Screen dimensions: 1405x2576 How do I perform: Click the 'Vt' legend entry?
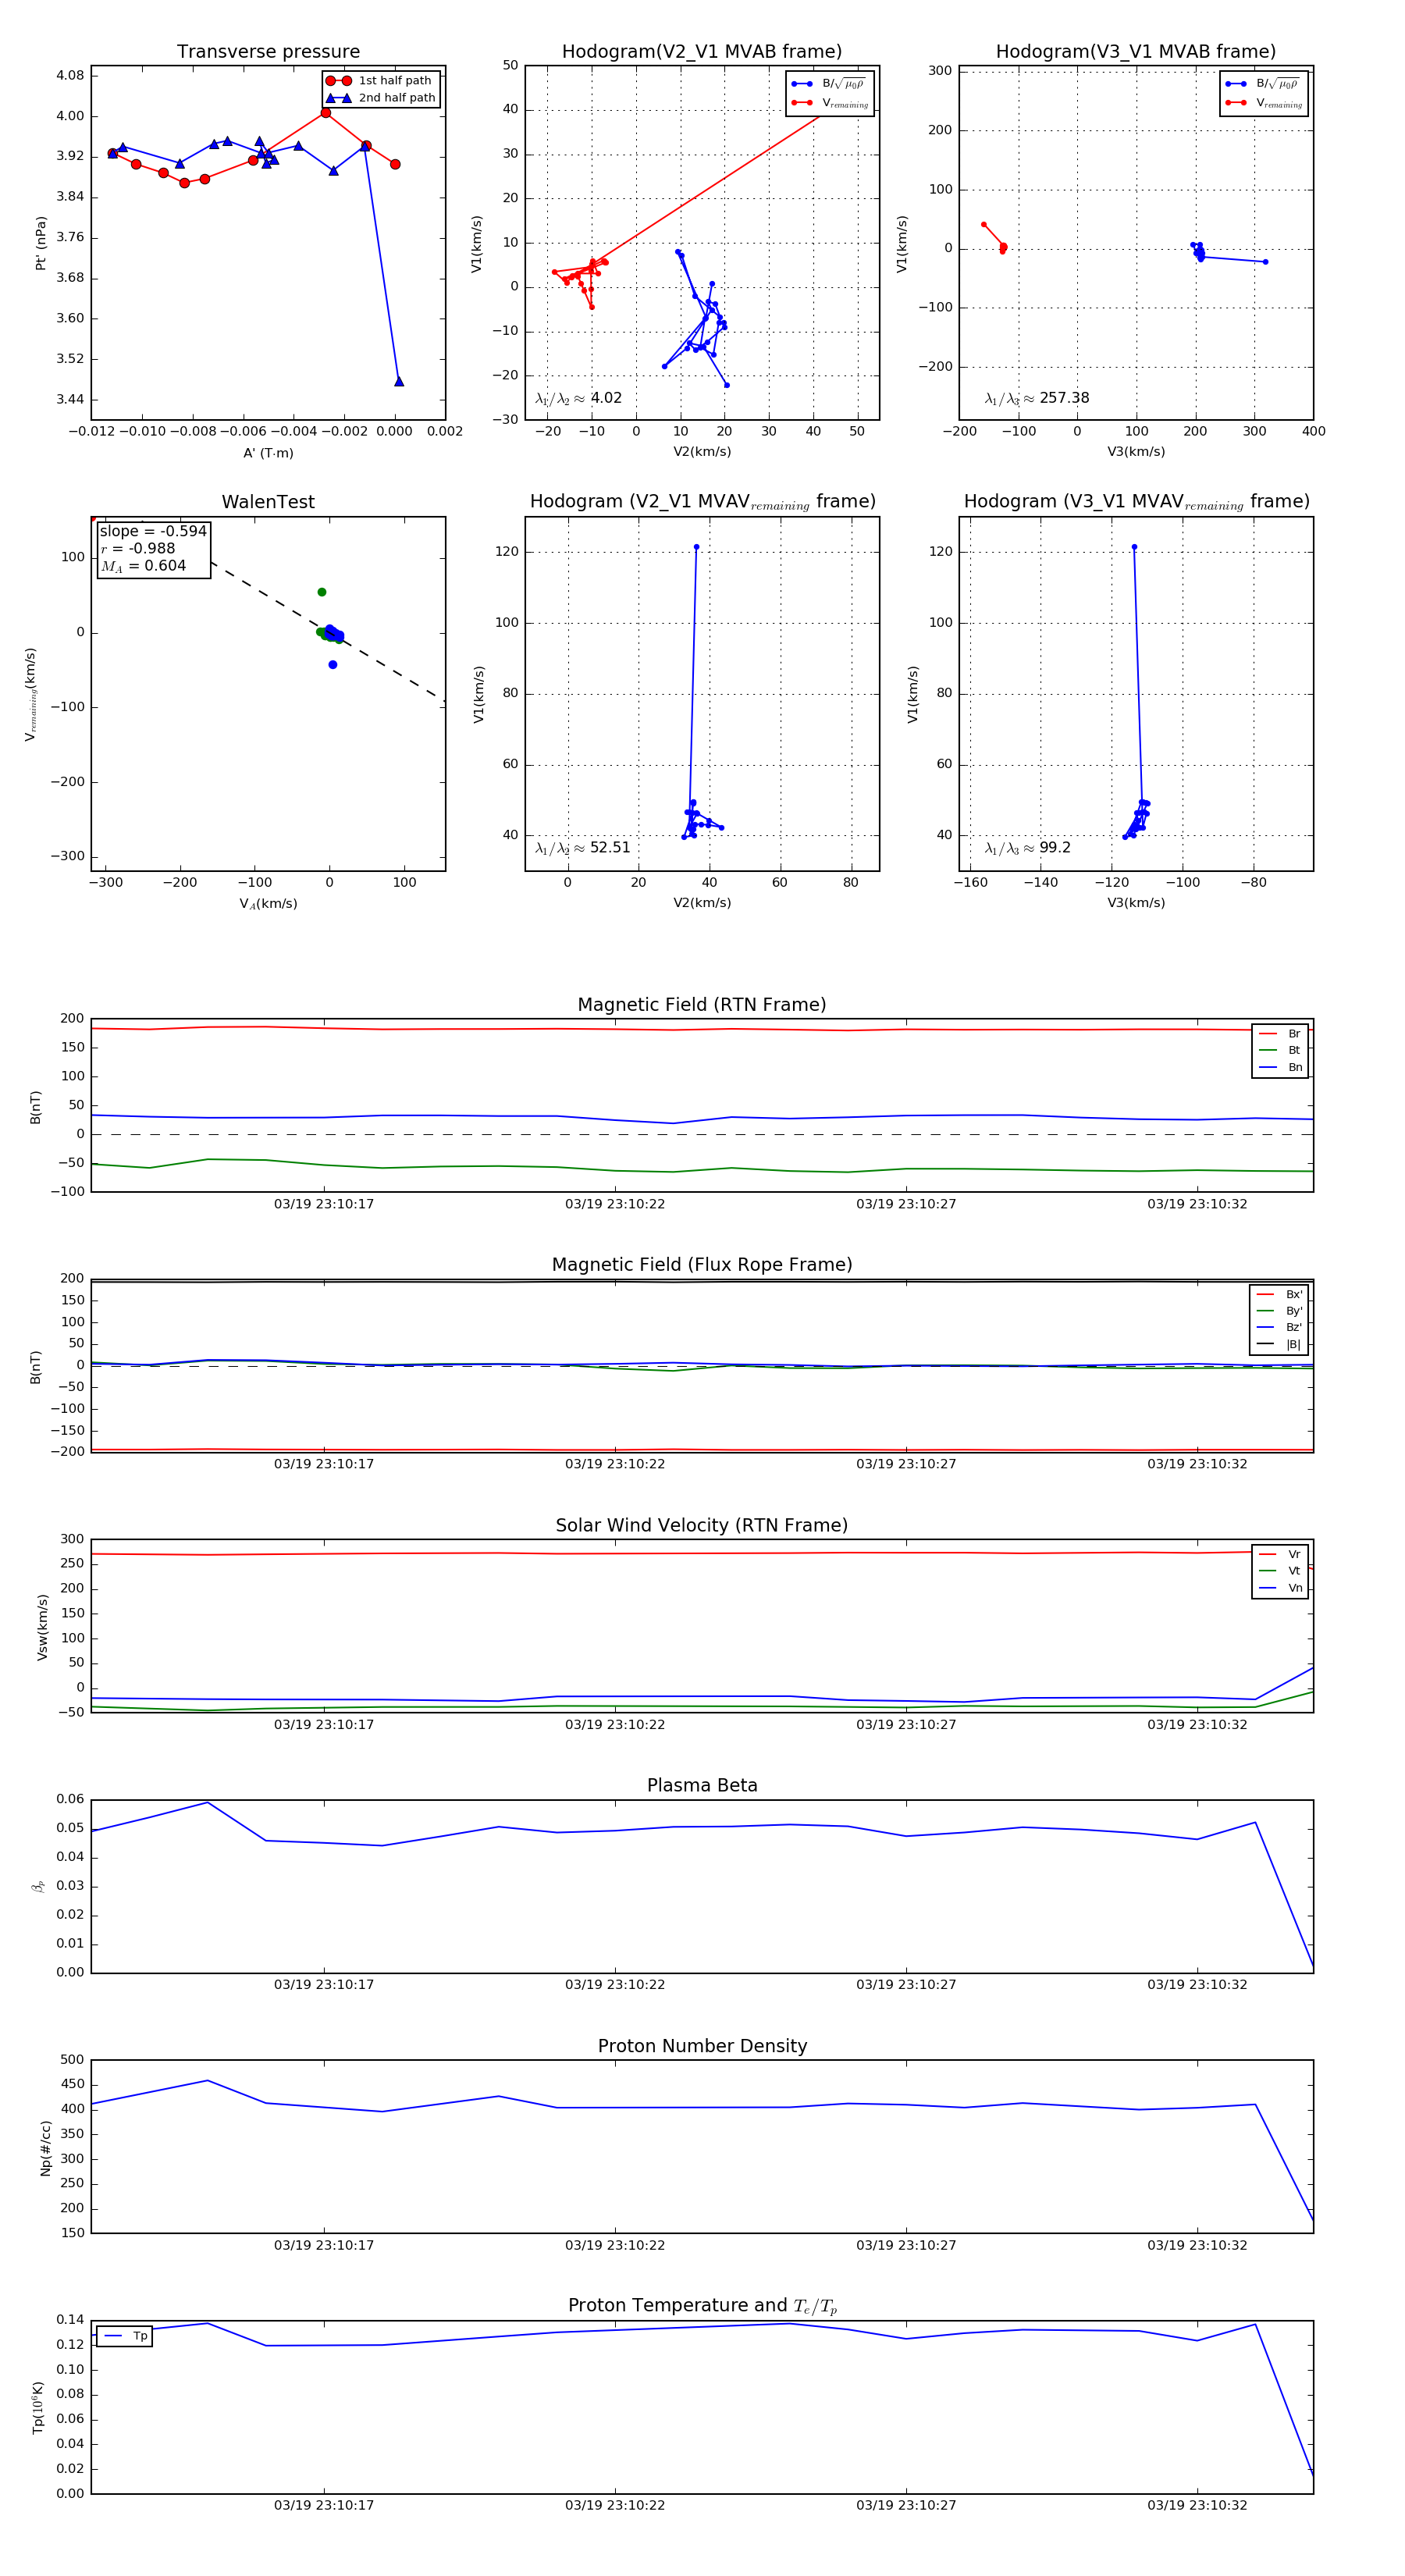click(x=1280, y=1571)
